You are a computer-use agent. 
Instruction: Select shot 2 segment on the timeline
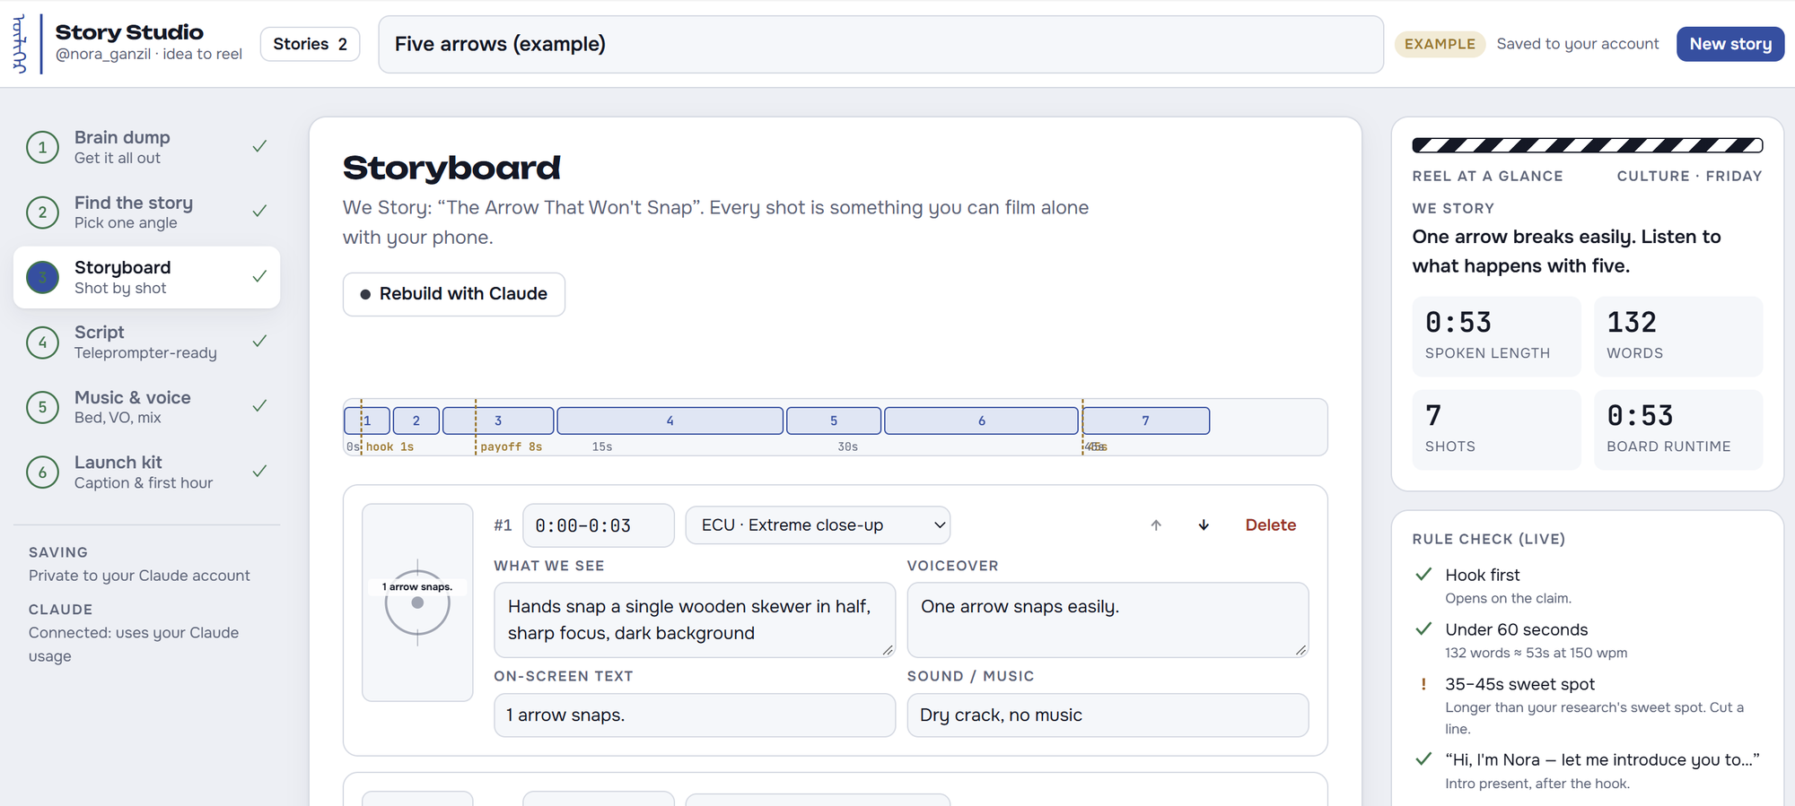click(416, 420)
